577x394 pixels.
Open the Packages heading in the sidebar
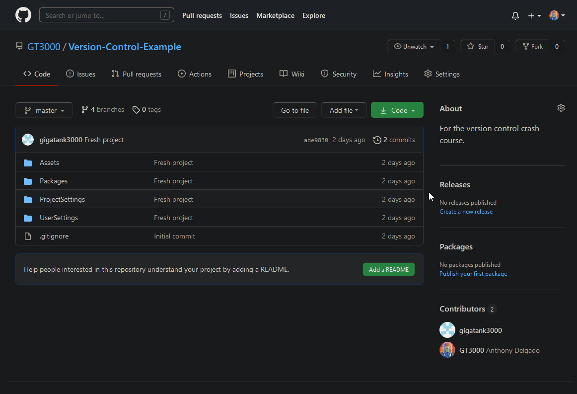pyautogui.click(x=456, y=247)
